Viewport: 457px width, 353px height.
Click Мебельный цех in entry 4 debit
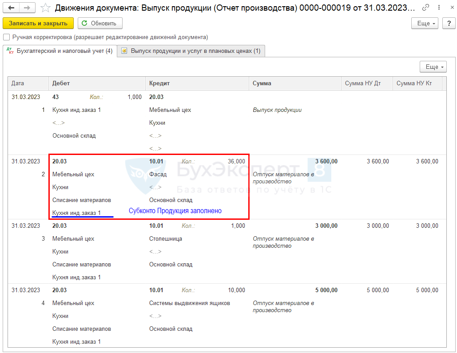73,303
